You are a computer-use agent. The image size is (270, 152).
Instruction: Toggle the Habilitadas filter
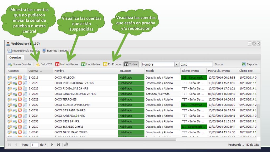pyautogui.click(x=91, y=64)
